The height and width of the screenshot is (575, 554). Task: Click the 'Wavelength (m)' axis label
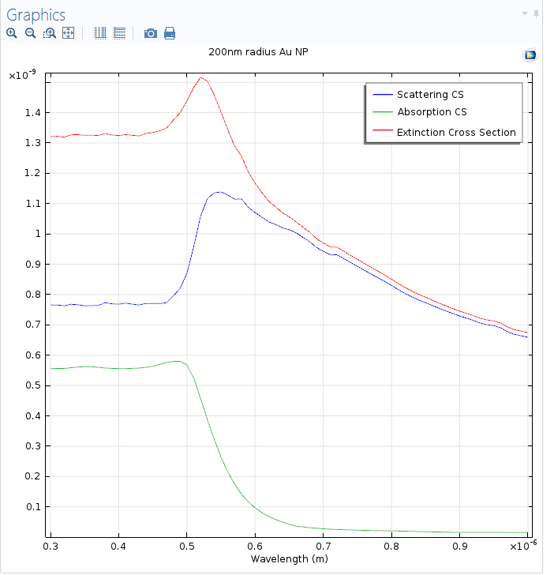pos(287,559)
